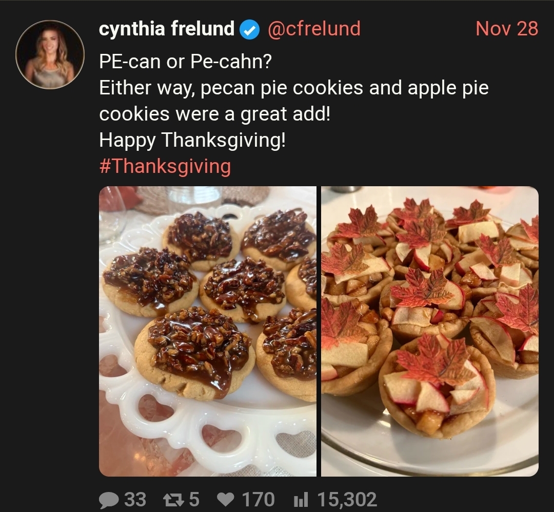
Task: Click the views bar chart icon
Action: coord(301,500)
